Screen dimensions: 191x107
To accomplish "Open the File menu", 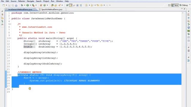I will pos(2,1).
